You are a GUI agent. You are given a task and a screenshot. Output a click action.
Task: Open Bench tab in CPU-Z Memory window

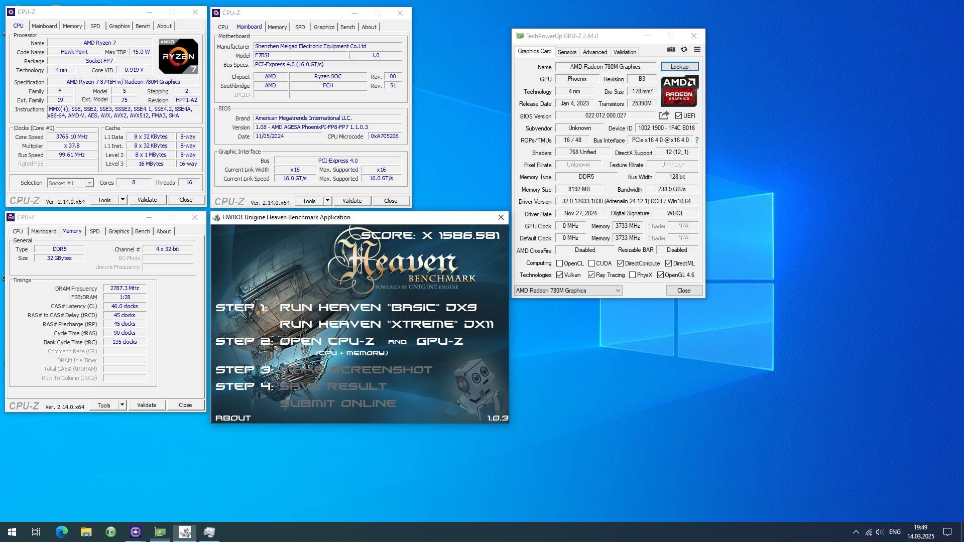coord(142,231)
